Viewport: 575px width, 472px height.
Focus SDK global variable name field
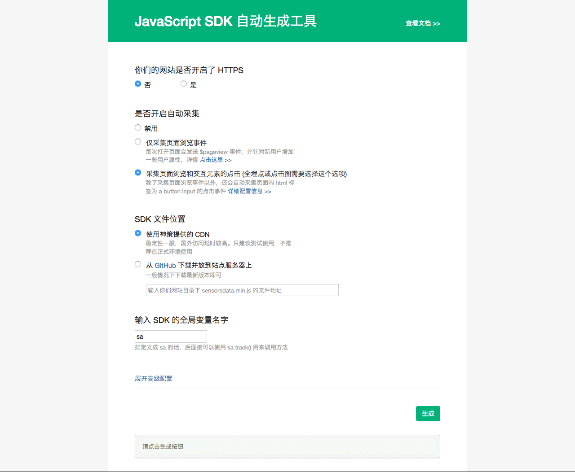171,337
